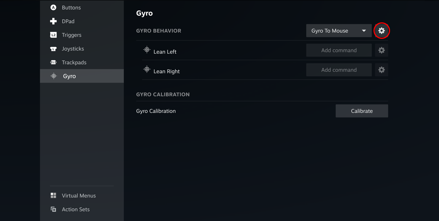
Task: Expand the Gyro To Mouse dropdown
Action: [339, 31]
